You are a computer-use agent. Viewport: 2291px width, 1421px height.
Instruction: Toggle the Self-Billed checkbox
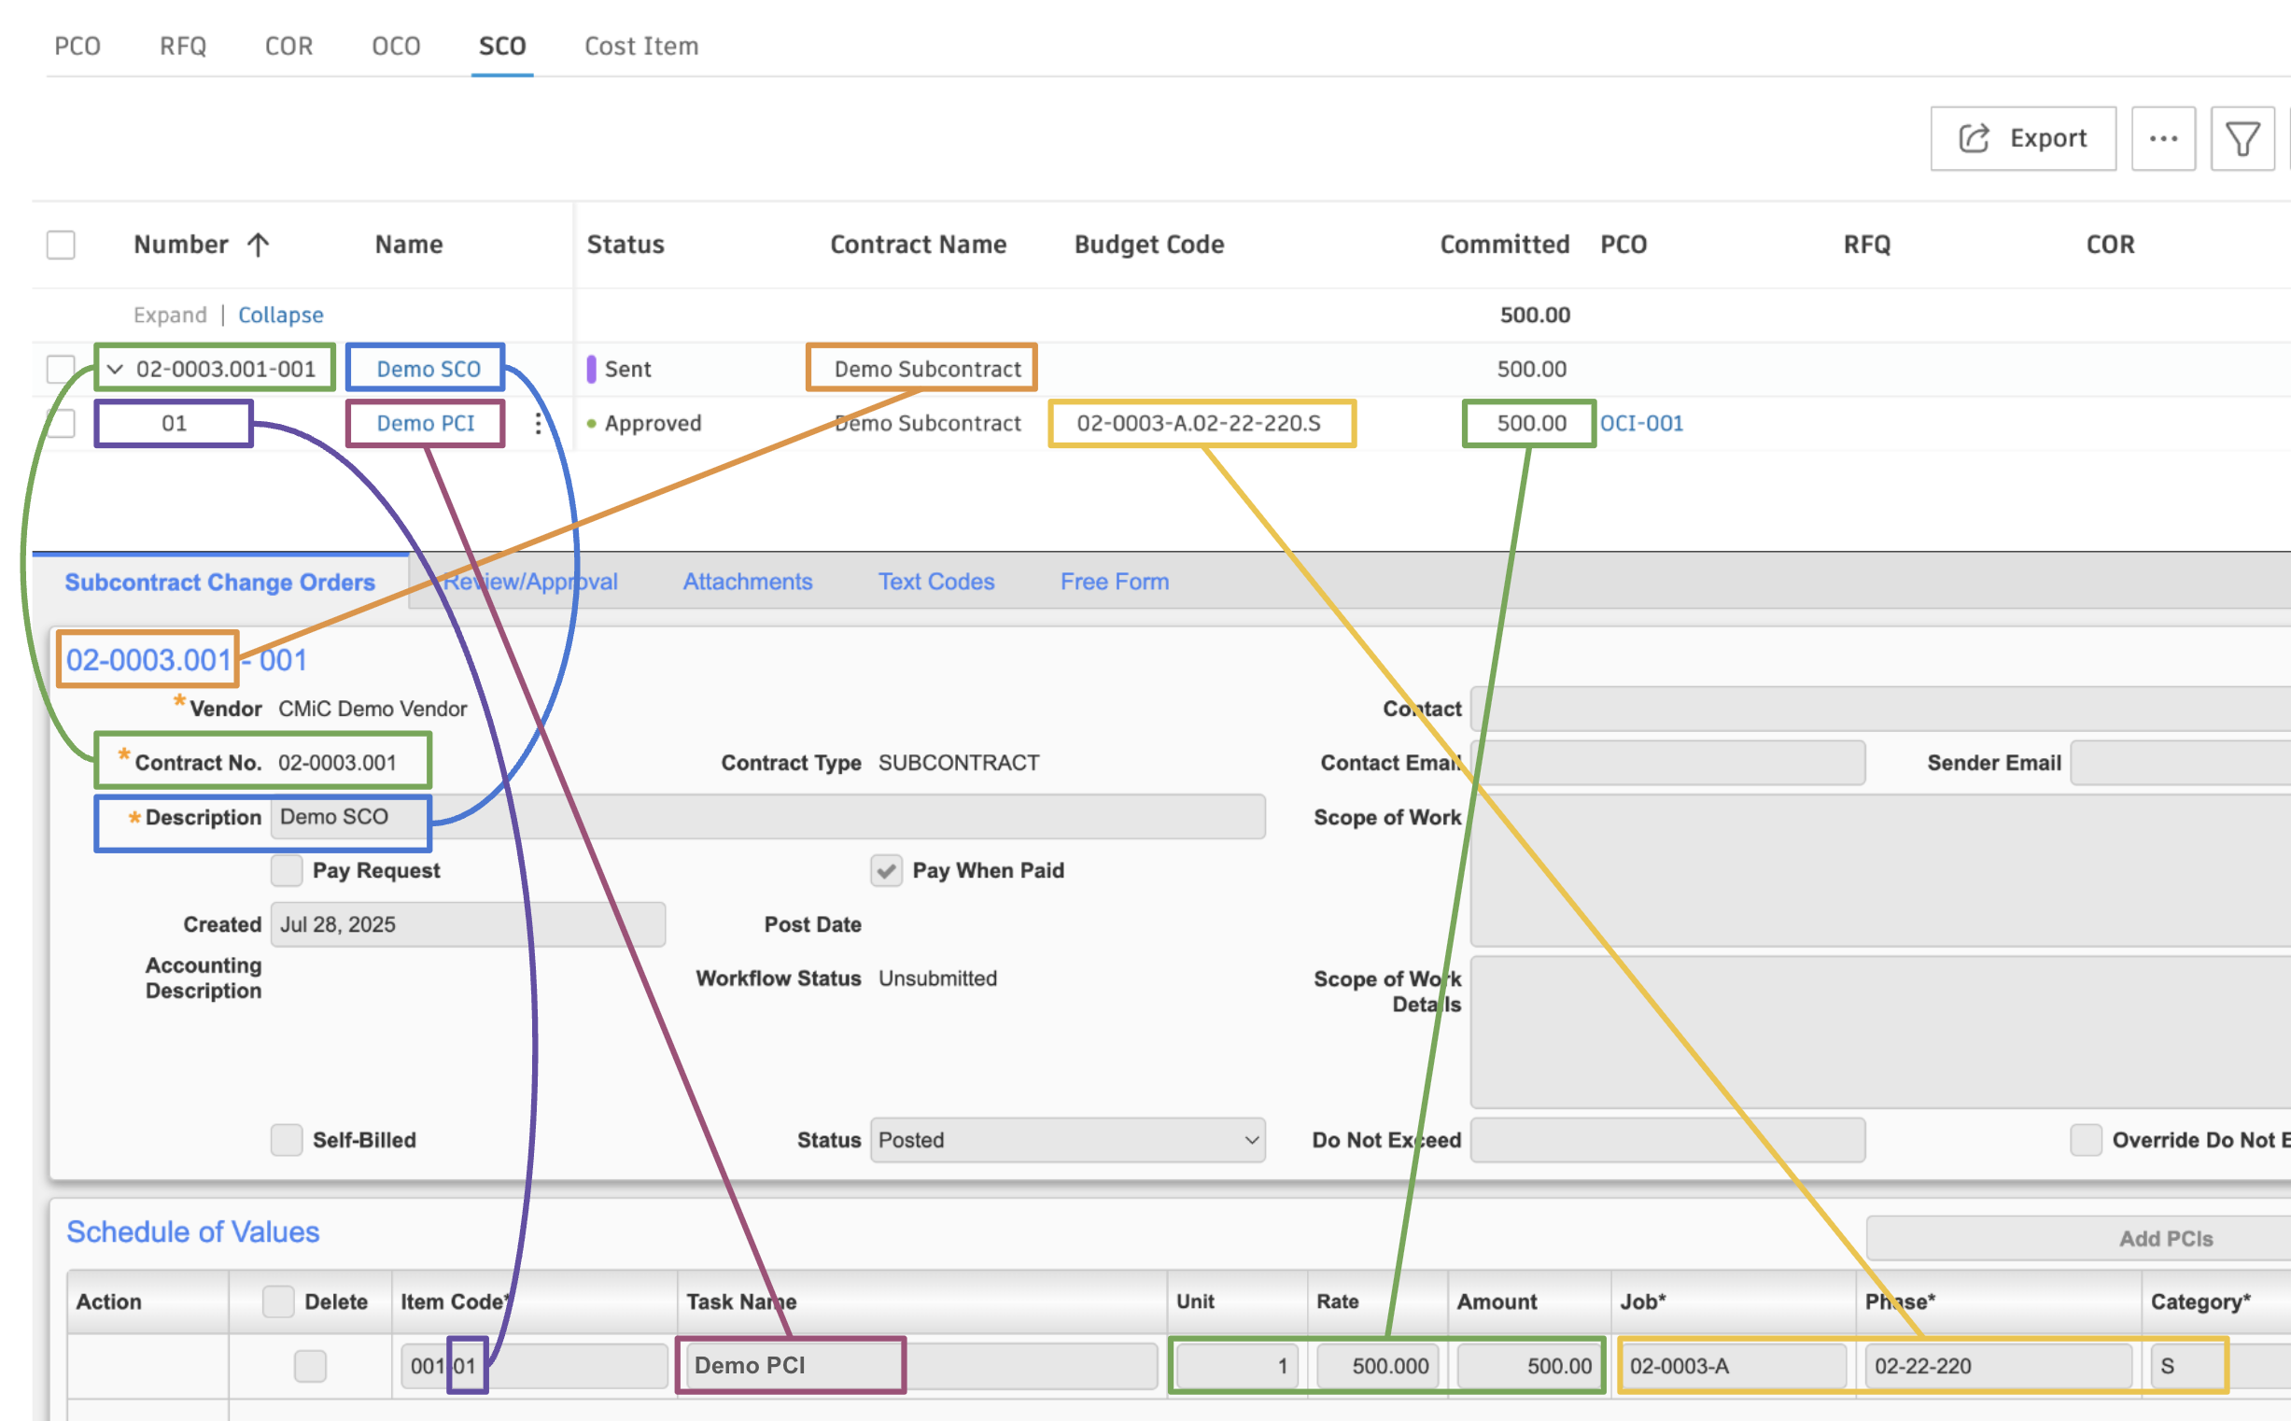(x=287, y=1140)
